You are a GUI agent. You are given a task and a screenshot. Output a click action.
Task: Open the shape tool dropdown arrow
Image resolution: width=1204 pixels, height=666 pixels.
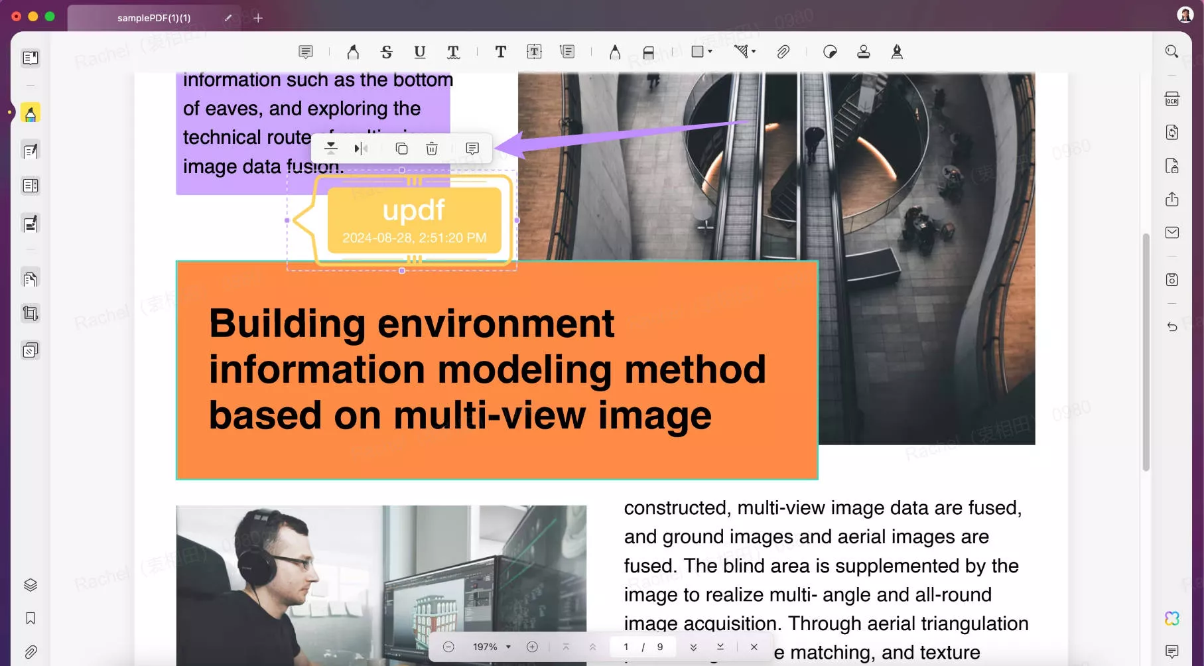(x=710, y=52)
